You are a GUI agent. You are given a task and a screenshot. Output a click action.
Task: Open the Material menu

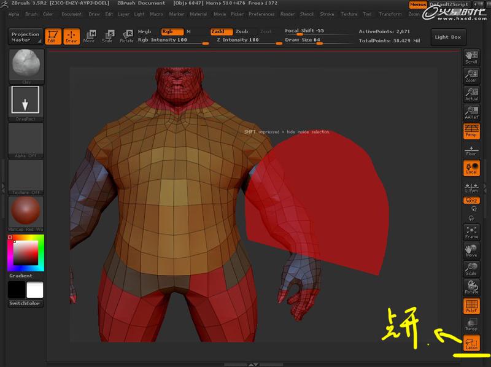[198, 14]
